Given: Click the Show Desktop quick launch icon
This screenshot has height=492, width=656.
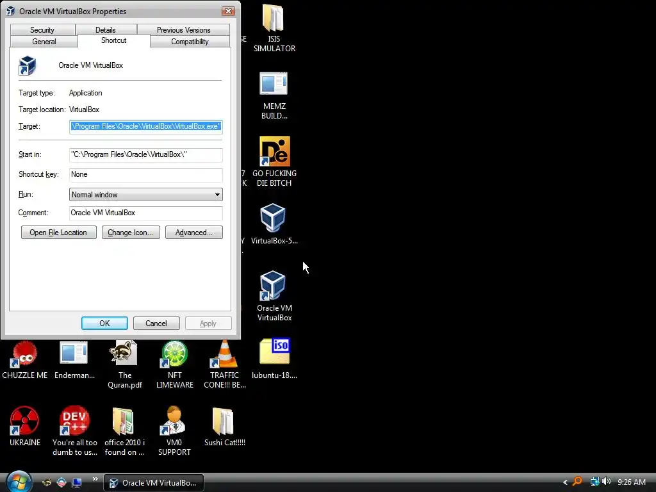Looking at the screenshot, I should tap(77, 483).
